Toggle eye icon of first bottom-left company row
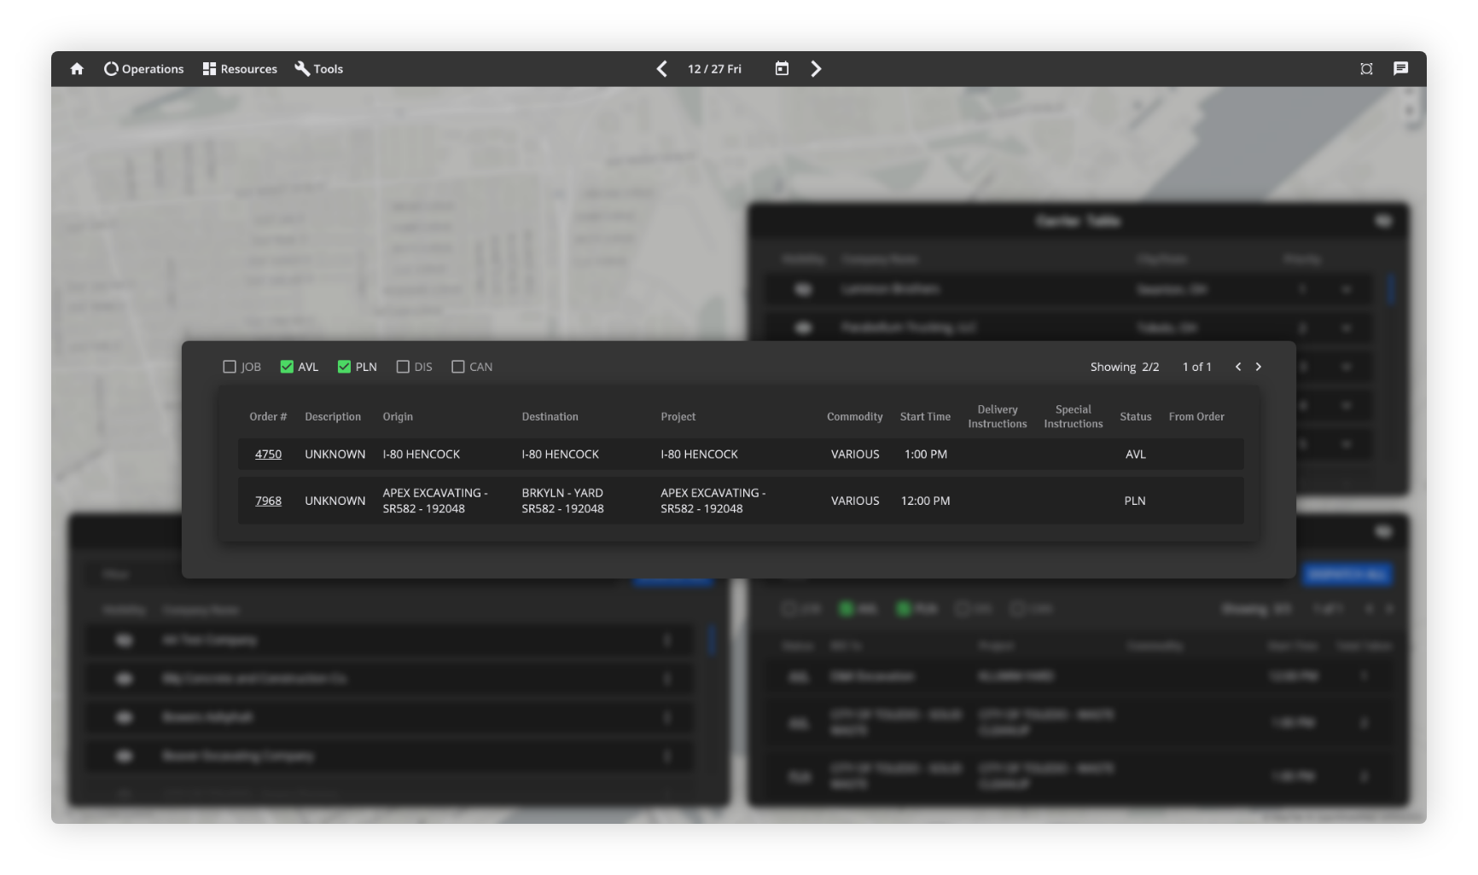This screenshot has width=1478, height=875. (124, 640)
